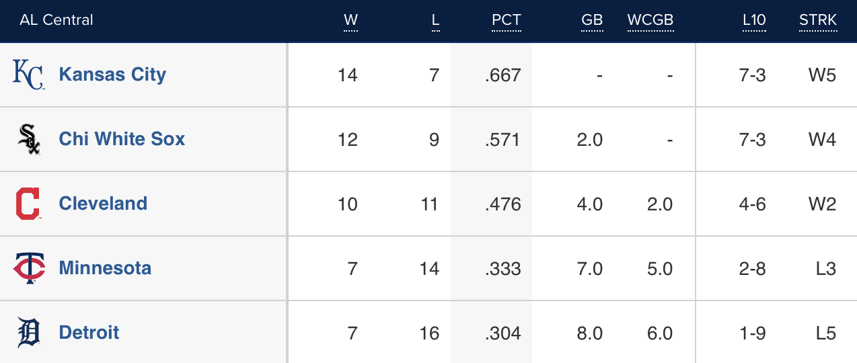The width and height of the screenshot is (857, 363).
Task: Open the Minnesota team link
Action: (105, 268)
